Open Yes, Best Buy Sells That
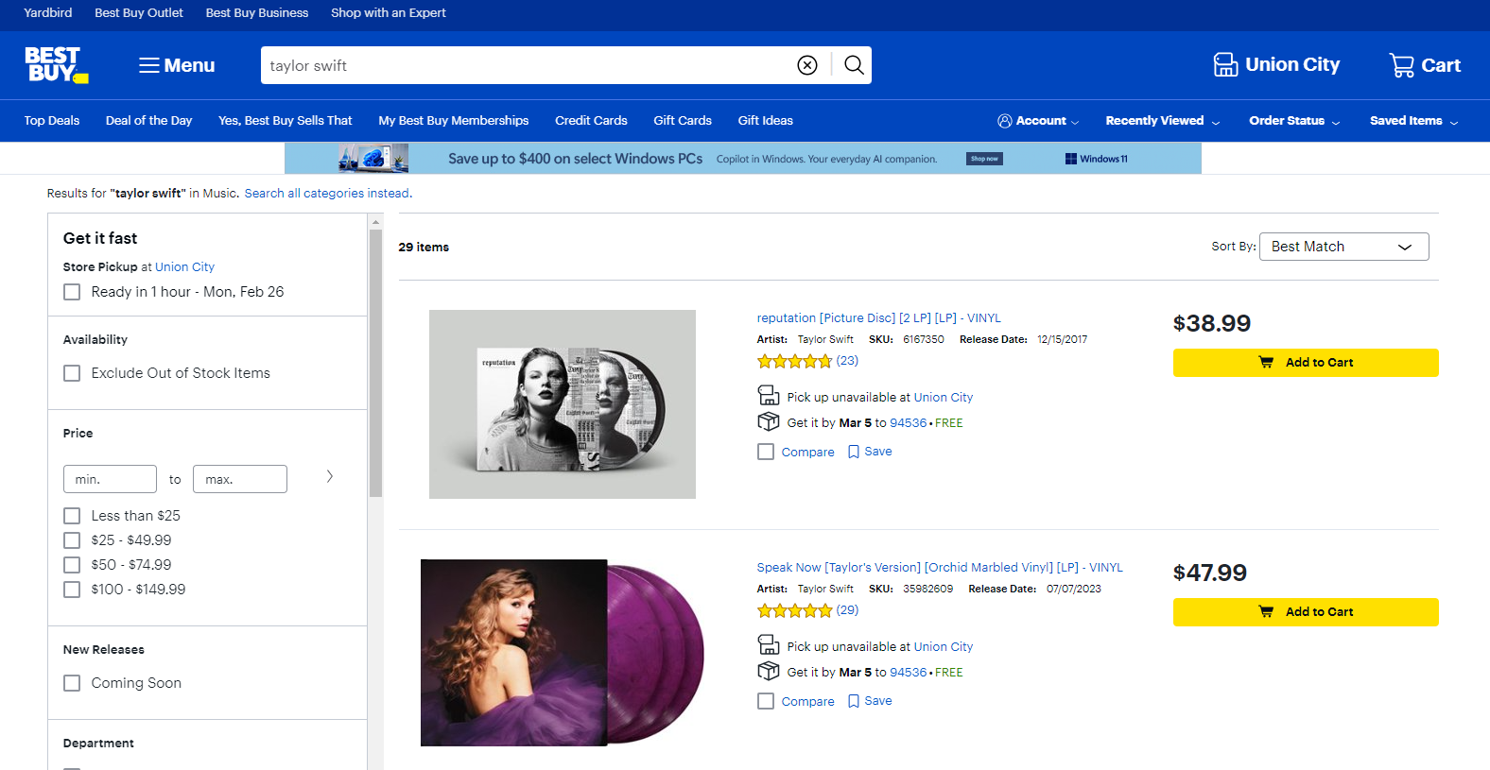Viewport: 1490px width, 770px height. (x=286, y=121)
